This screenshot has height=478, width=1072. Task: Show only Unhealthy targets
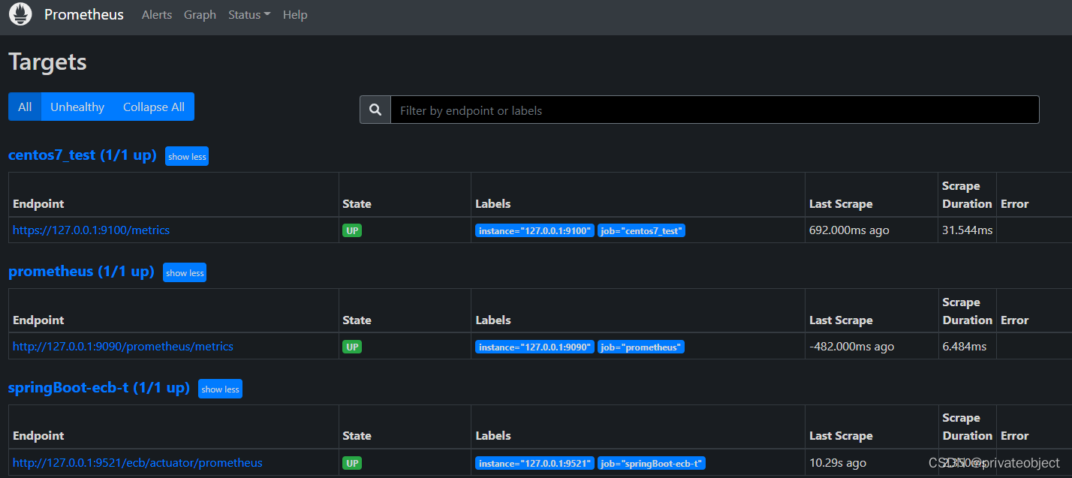[x=77, y=107]
